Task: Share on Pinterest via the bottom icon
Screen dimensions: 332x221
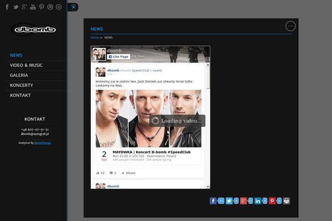Action: [272, 201]
